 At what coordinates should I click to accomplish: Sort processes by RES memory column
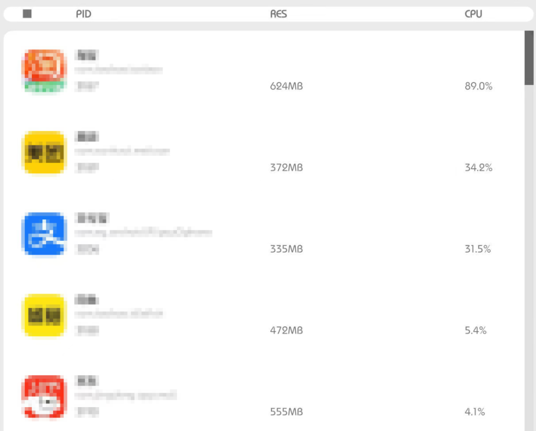[278, 14]
